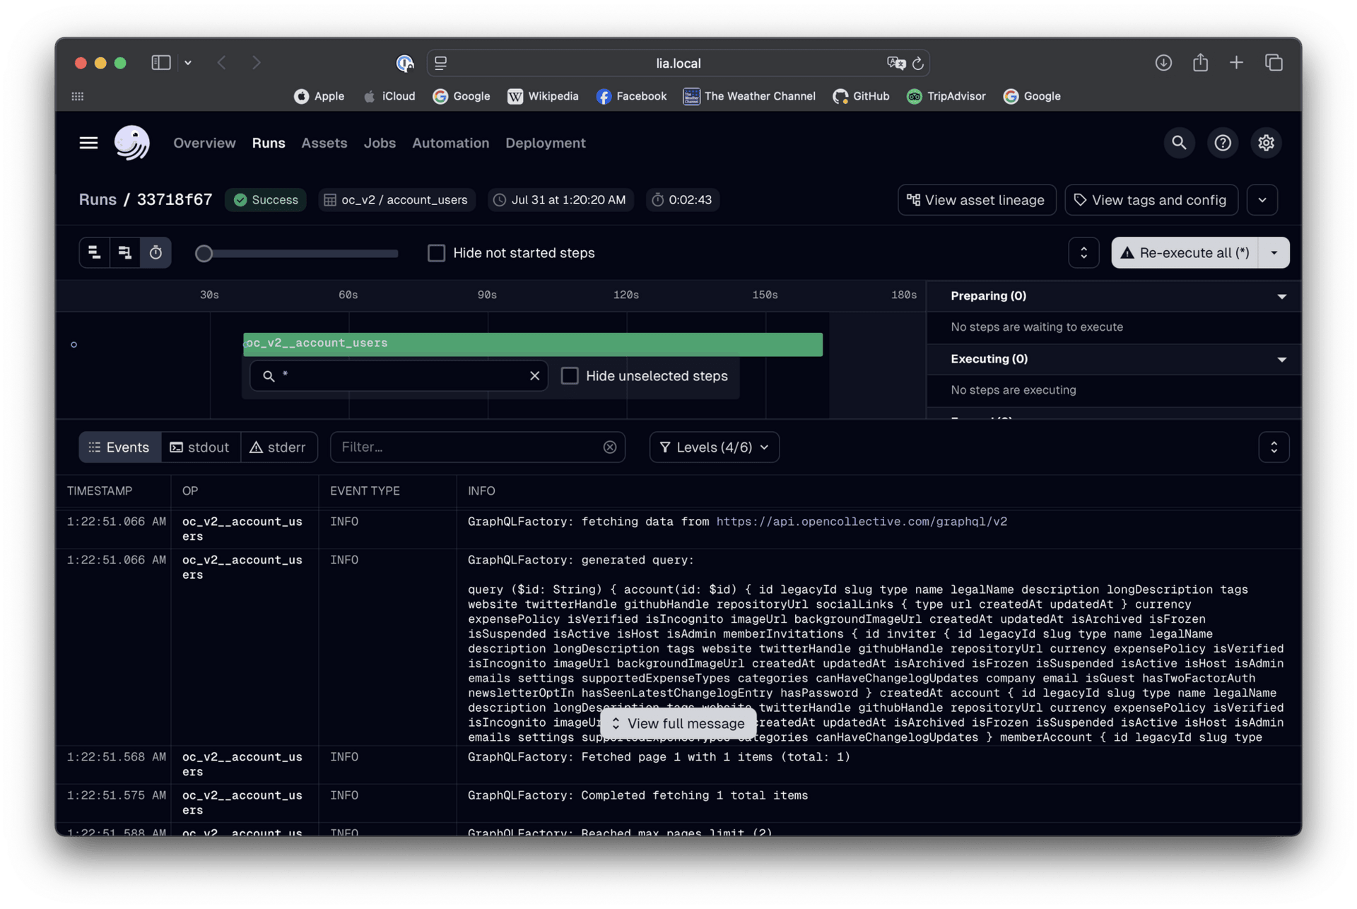Click View full message button
Viewport: 1357px width, 909px height.
pos(678,723)
